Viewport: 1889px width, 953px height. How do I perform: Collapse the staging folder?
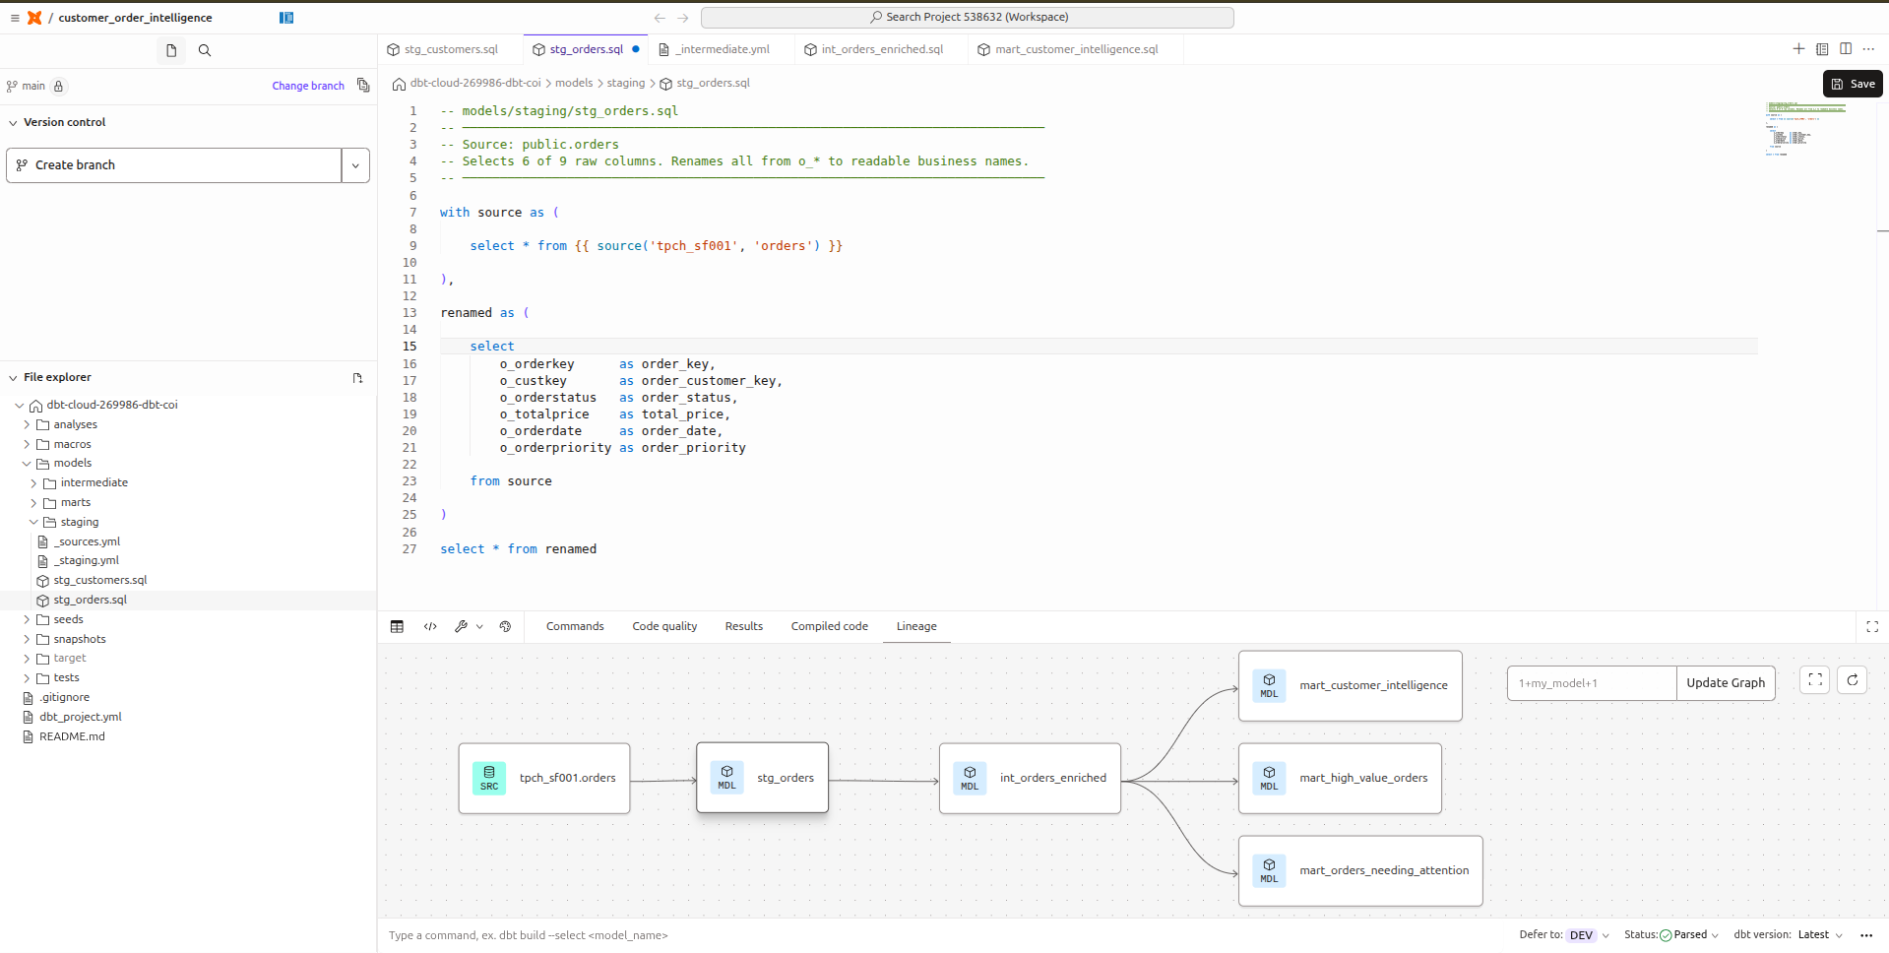coord(33,522)
